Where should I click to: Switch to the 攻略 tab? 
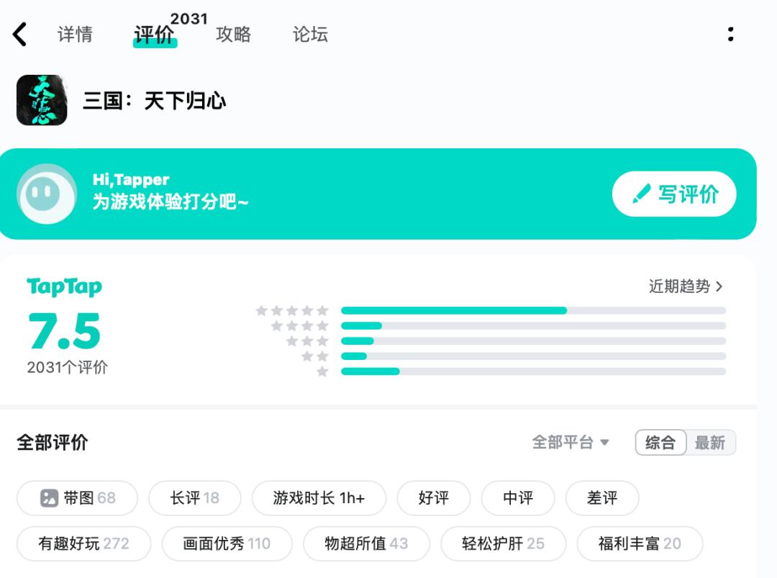click(233, 34)
